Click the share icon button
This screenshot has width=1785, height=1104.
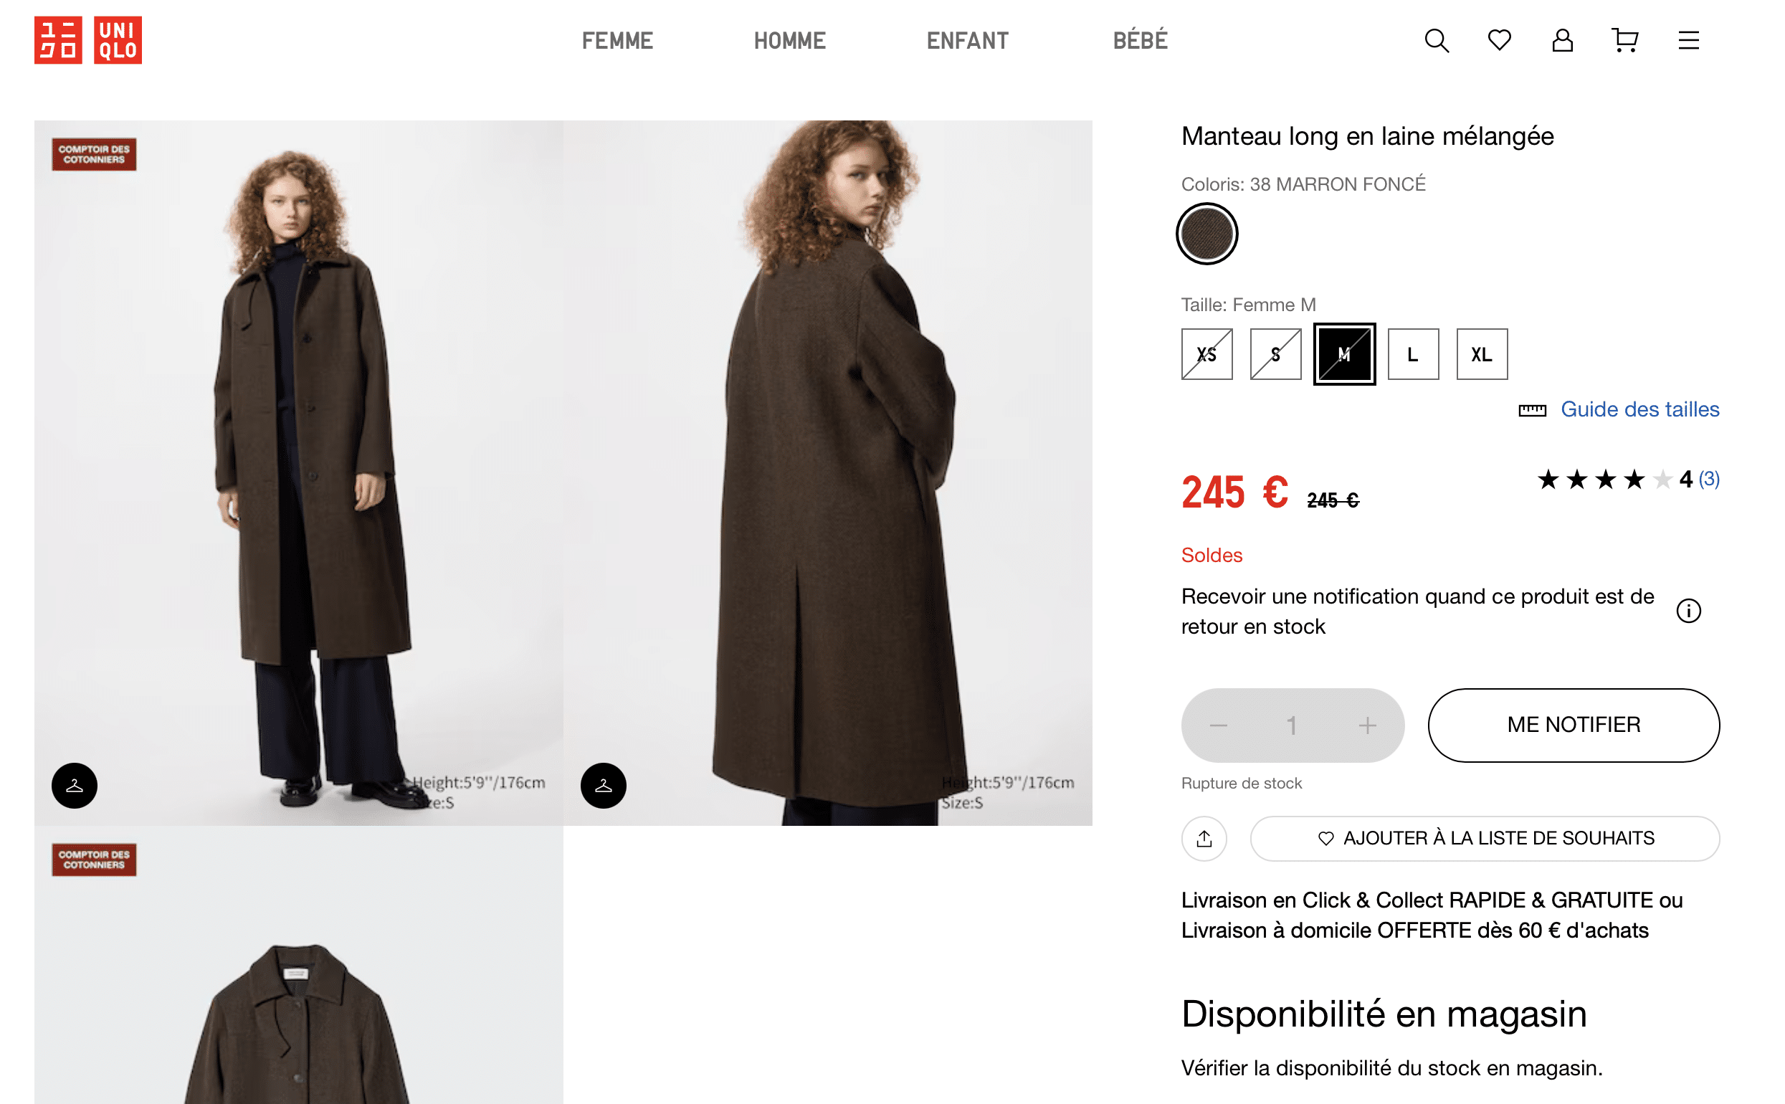click(x=1204, y=838)
